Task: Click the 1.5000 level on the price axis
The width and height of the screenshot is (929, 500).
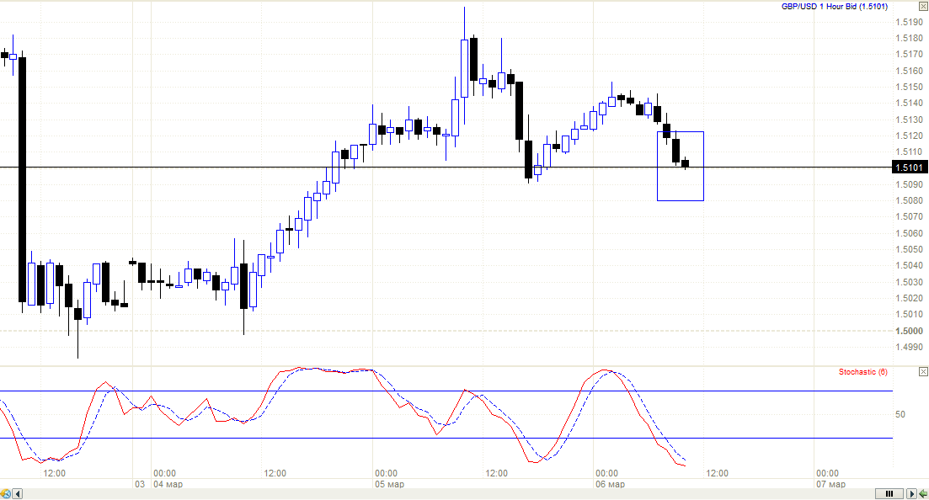Action: pyautogui.click(x=908, y=331)
